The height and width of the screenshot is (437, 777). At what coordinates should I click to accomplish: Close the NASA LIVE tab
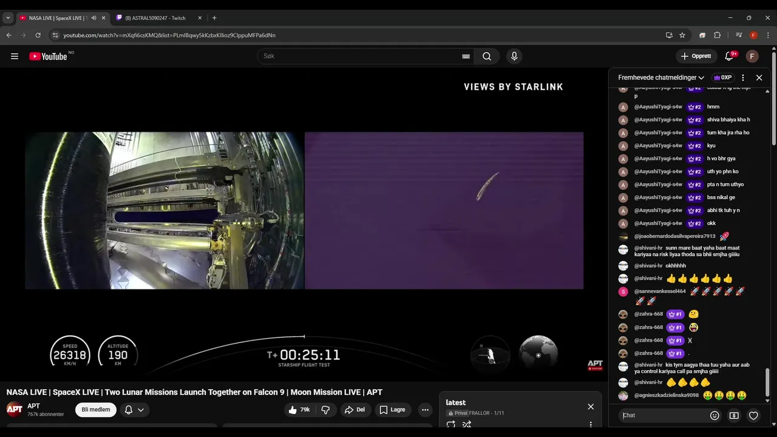click(x=103, y=18)
